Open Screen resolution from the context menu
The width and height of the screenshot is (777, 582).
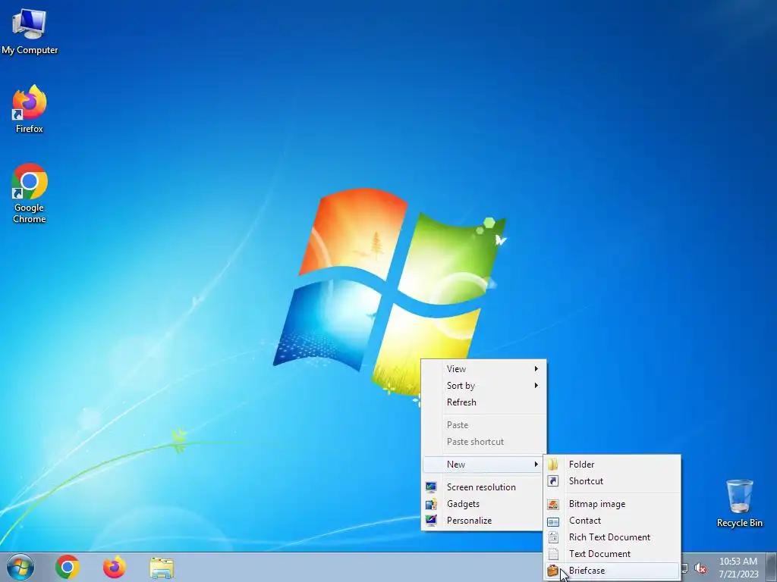click(483, 487)
